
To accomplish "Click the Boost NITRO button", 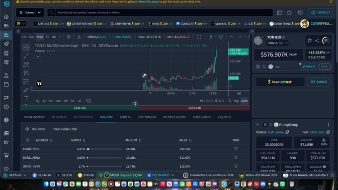I will [280, 82].
